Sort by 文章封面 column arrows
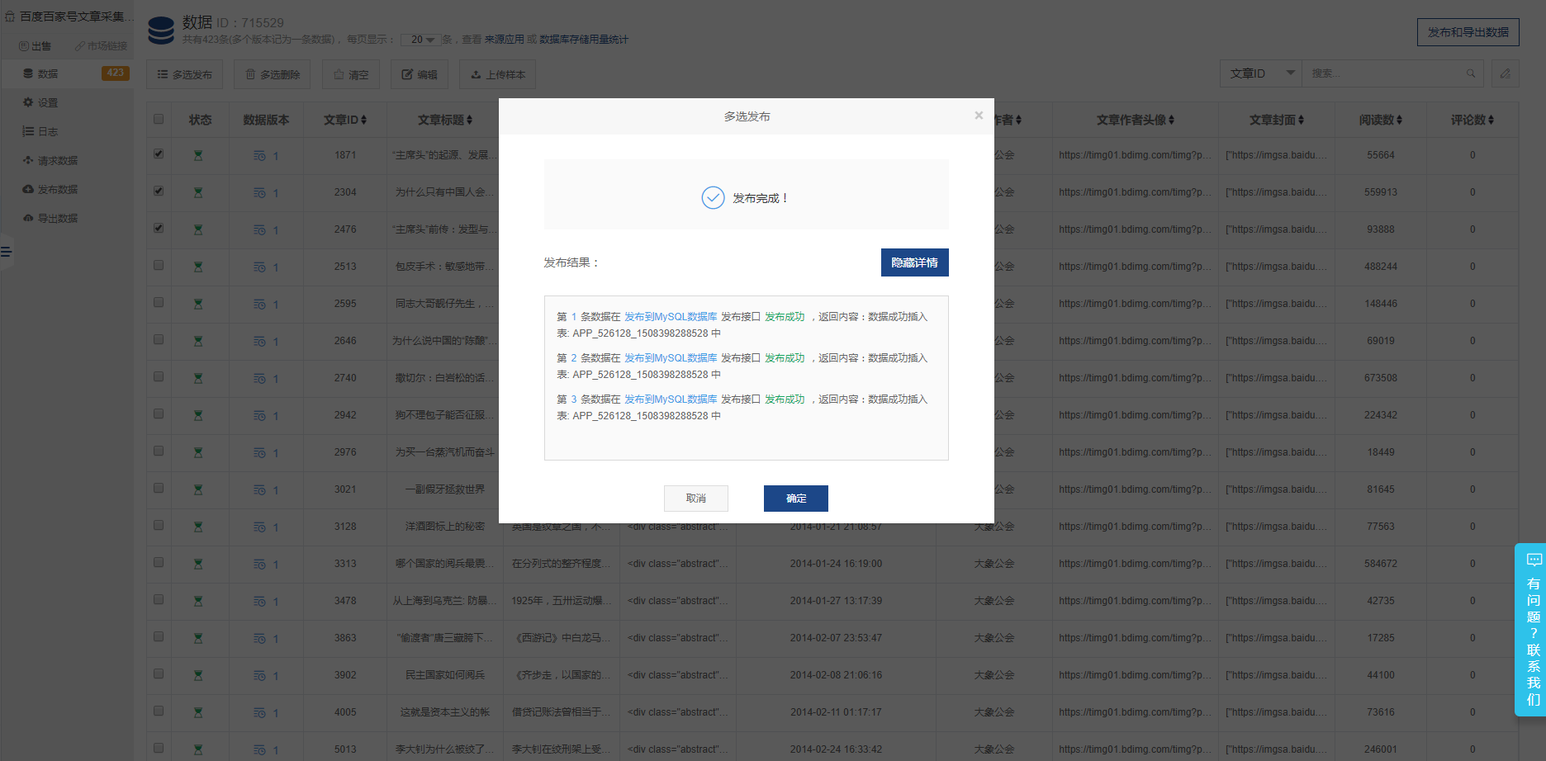This screenshot has height=761, width=1546. (1302, 120)
